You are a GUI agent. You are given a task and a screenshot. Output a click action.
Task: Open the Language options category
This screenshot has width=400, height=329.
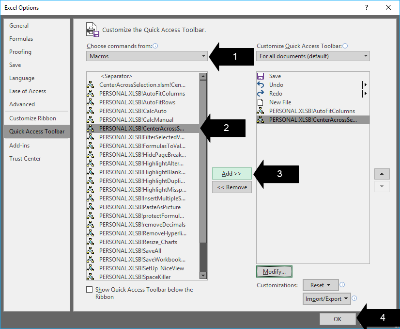point(37,78)
